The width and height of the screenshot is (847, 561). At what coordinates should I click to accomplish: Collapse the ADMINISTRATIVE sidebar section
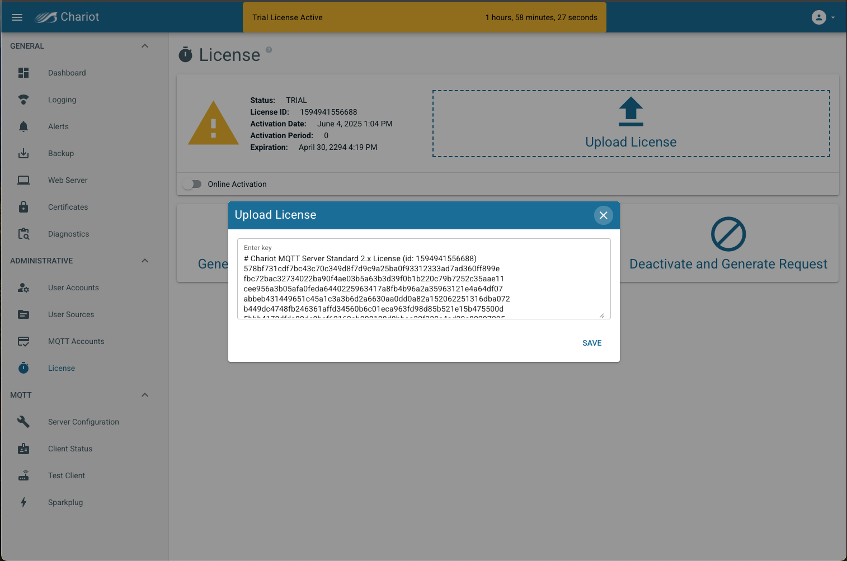point(145,261)
